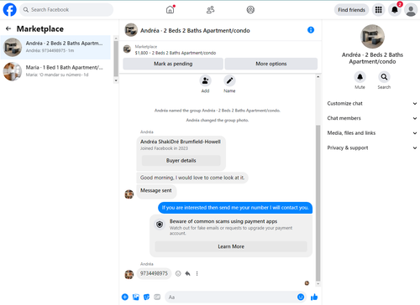
Task: Click the group photo in right panel
Action: (372, 37)
